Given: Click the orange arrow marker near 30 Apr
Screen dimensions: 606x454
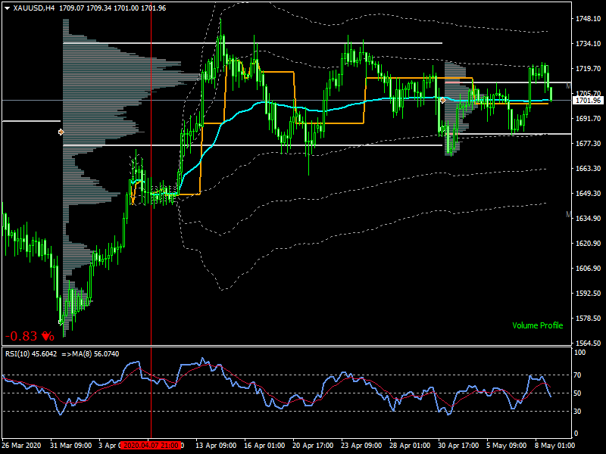Looking at the screenshot, I should point(442,100).
